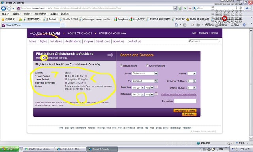
Task: Open the Adults count dropdown
Action: [x=194, y=73]
